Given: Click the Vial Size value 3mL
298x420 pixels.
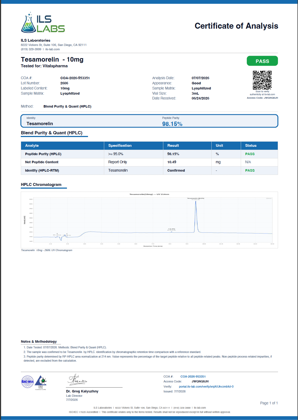Looking at the screenshot, I should tap(195, 94).
